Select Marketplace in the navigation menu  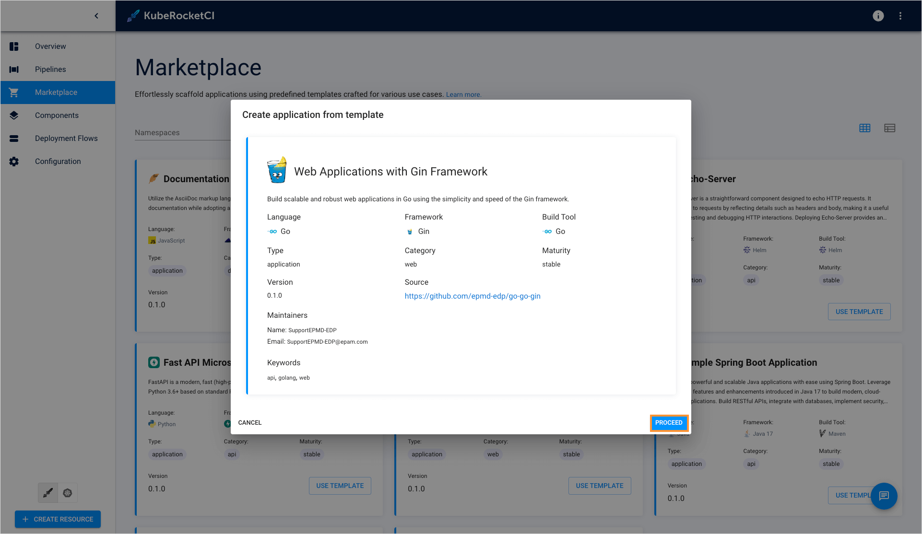tap(56, 92)
